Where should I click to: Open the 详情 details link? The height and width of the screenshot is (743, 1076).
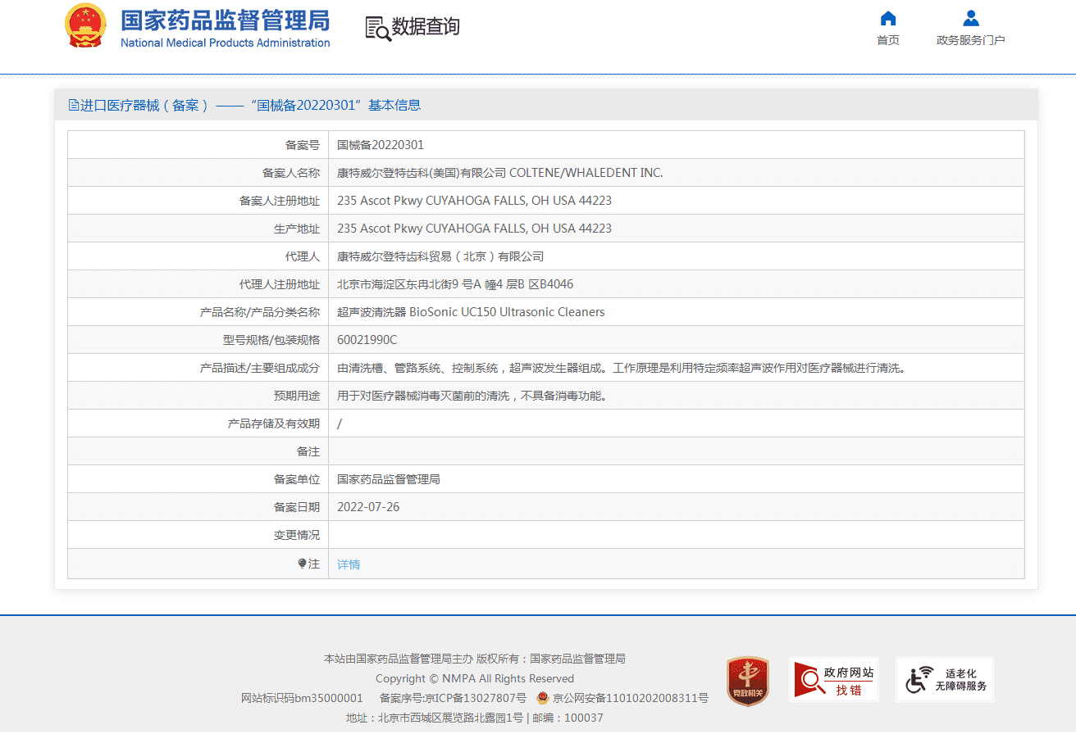349,564
